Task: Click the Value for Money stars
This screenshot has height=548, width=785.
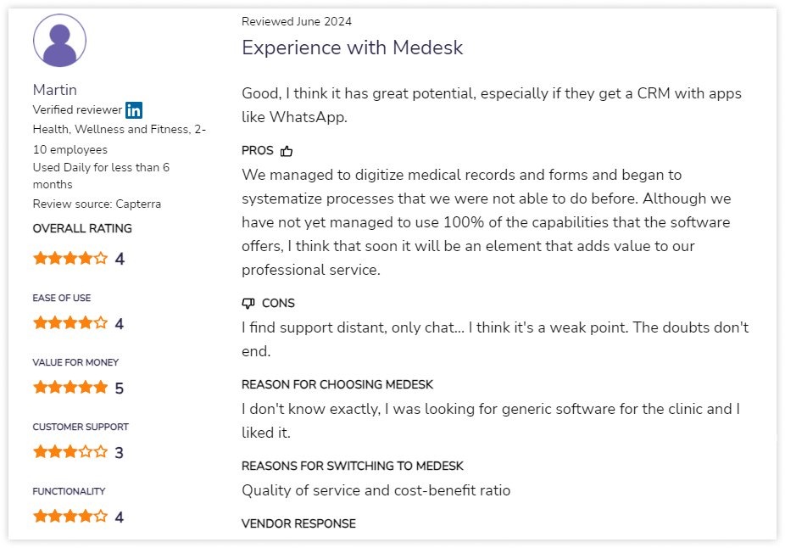Action: (70, 388)
